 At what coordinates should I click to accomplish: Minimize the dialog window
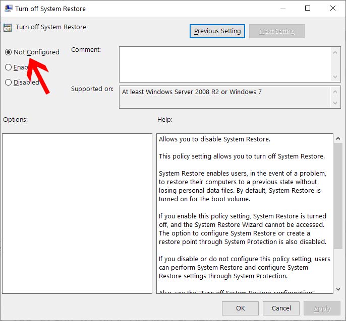point(283,9)
